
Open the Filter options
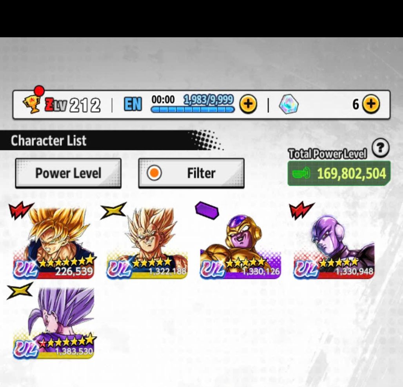pos(191,173)
